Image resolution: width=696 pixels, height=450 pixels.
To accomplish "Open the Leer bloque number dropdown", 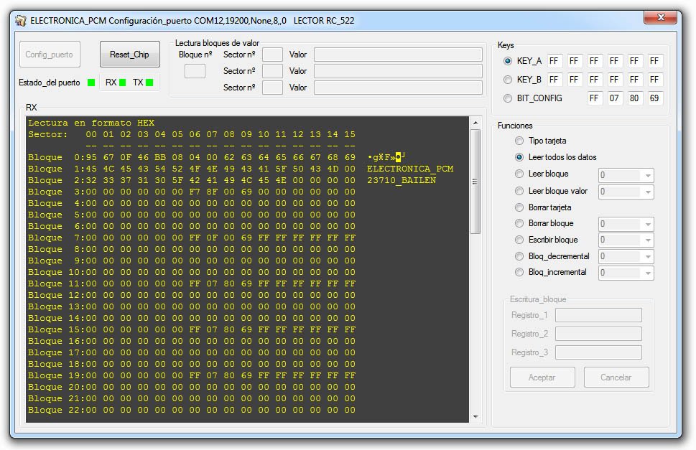I will tap(648, 176).
